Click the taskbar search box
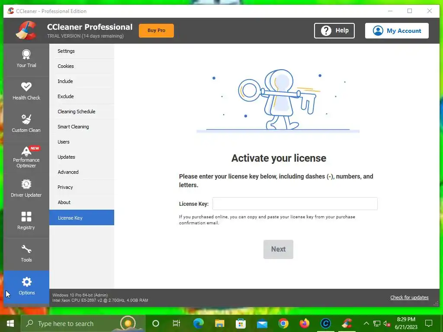 (x=83, y=323)
